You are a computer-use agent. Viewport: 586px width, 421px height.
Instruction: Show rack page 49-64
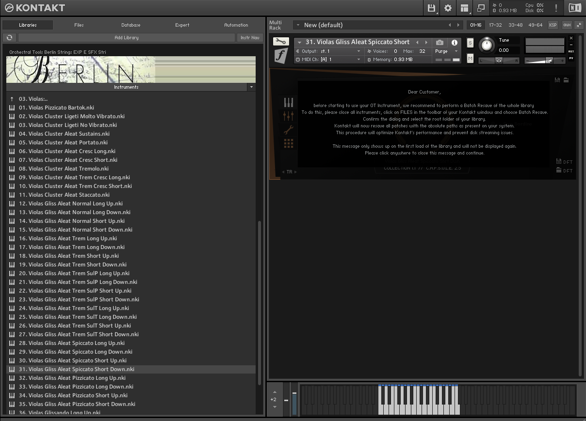click(535, 25)
